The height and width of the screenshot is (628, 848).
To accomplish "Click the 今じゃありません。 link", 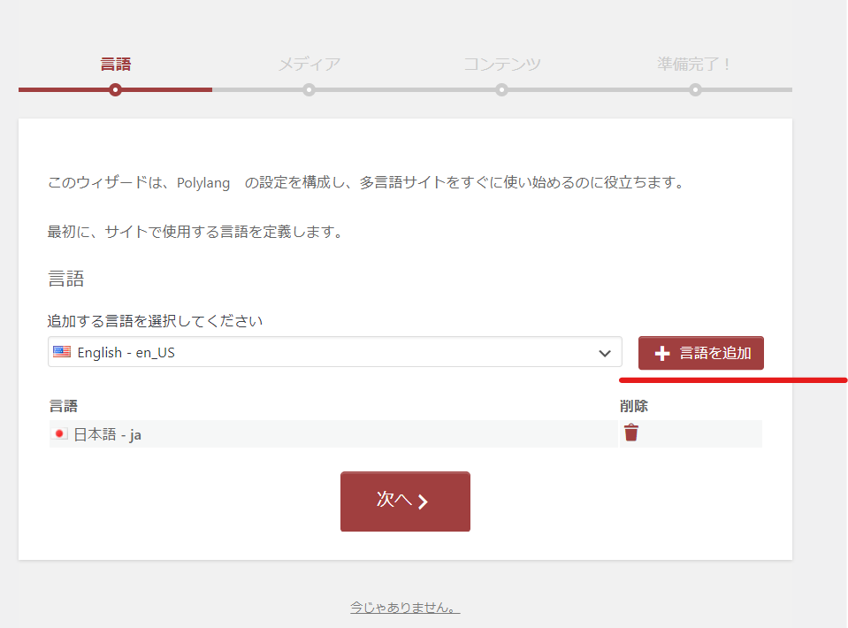I will point(405,608).
